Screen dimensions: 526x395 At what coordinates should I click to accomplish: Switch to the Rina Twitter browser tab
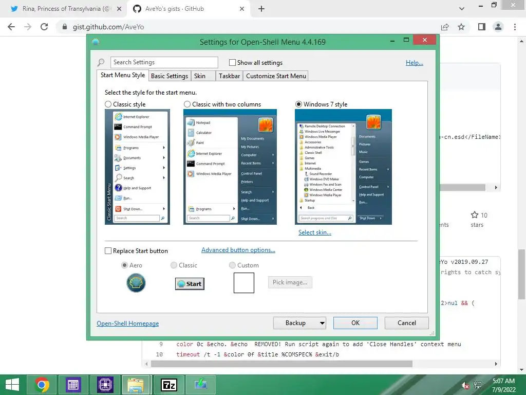tap(64, 9)
